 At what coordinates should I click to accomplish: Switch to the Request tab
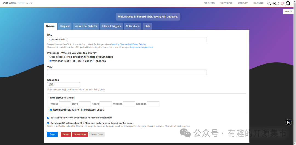[65, 26]
